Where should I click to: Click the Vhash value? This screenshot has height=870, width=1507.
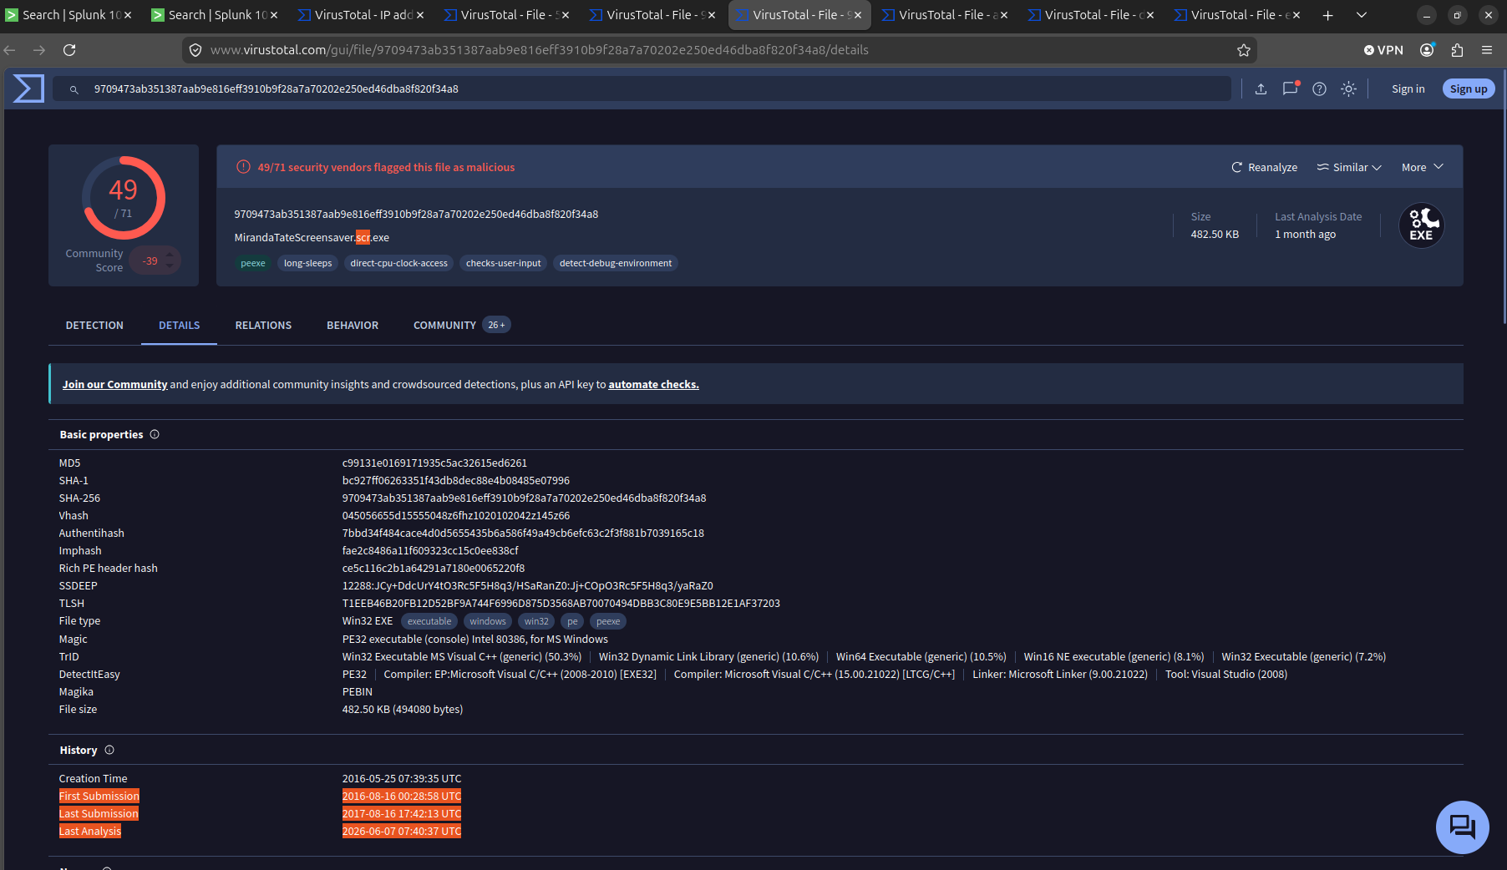coord(455,515)
